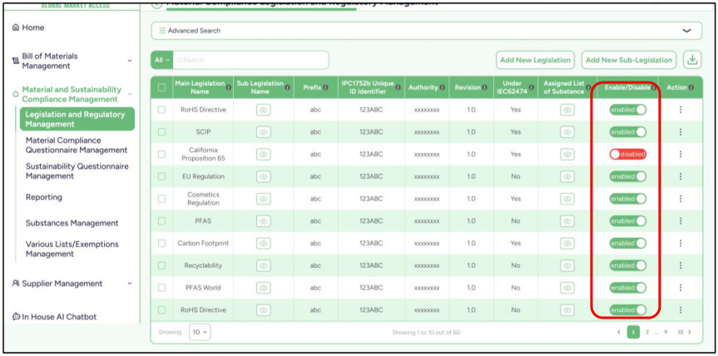
Task: Go to page 9 in pagination
Action: 666,332
